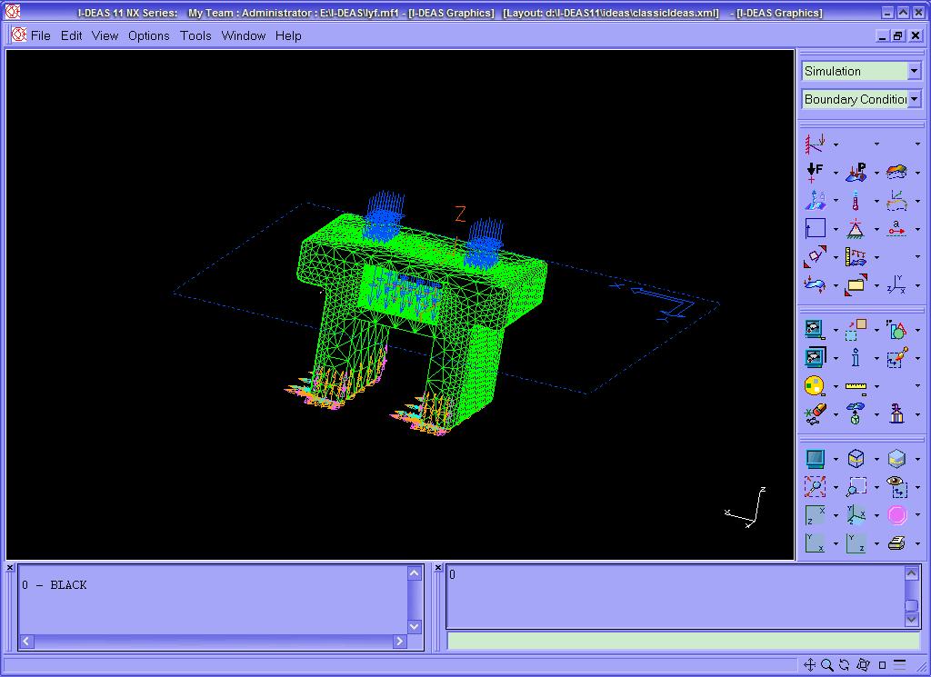Click the folder management icon

(x=856, y=284)
